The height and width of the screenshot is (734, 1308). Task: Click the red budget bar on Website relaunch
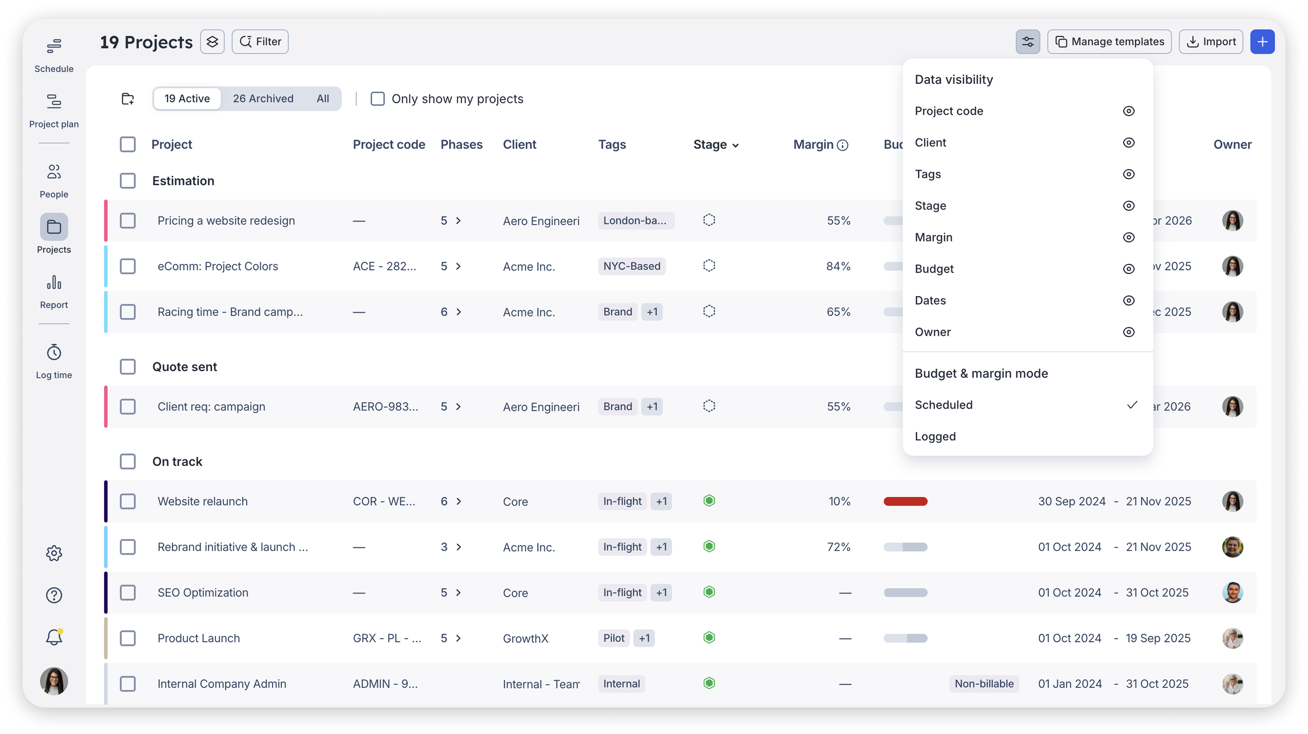(905, 501)
